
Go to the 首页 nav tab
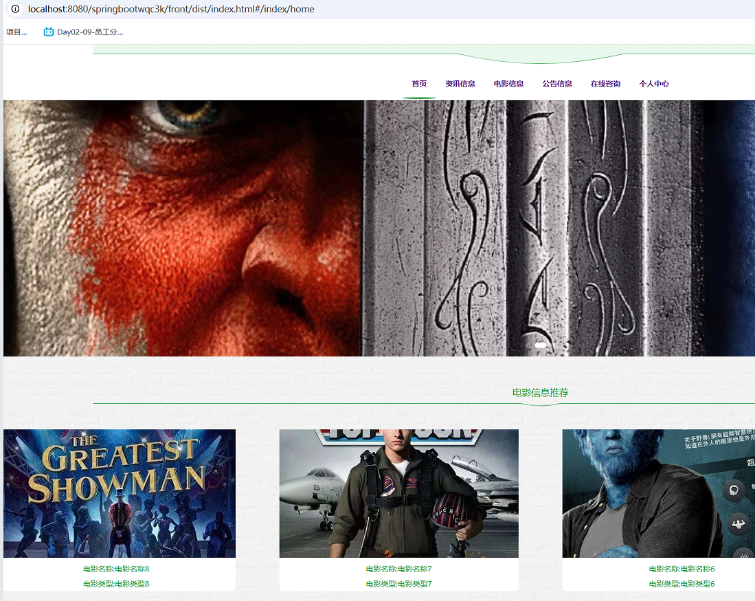pos(419,84)
